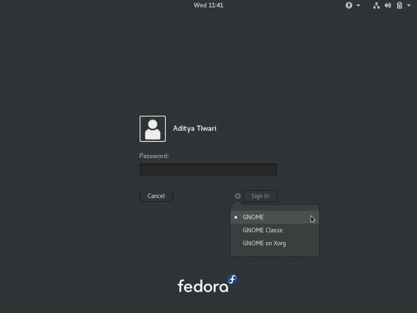Click the volume speaker icon
This screenshot has width=417, height=313.
[387, 6]
